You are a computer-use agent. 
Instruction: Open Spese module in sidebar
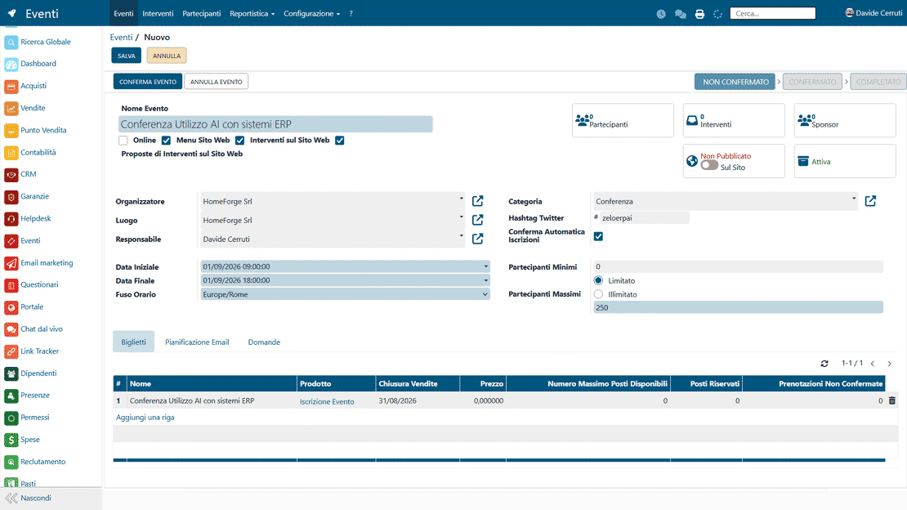[x=22, y=440]
